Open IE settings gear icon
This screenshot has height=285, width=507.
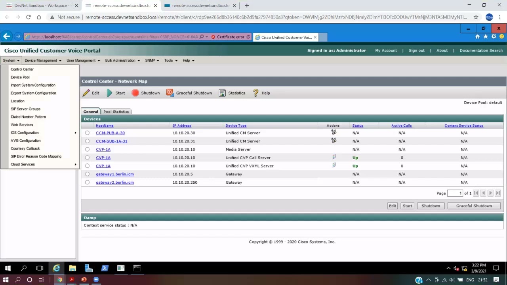pos(494,36)
